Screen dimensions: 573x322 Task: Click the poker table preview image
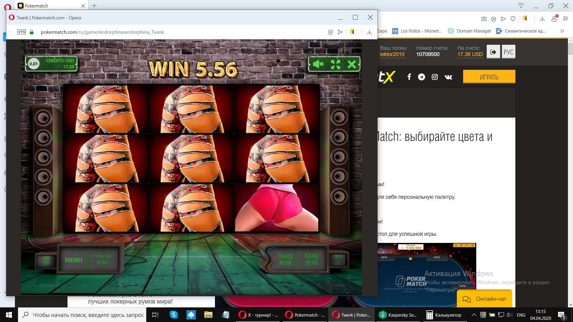[427, 266]
